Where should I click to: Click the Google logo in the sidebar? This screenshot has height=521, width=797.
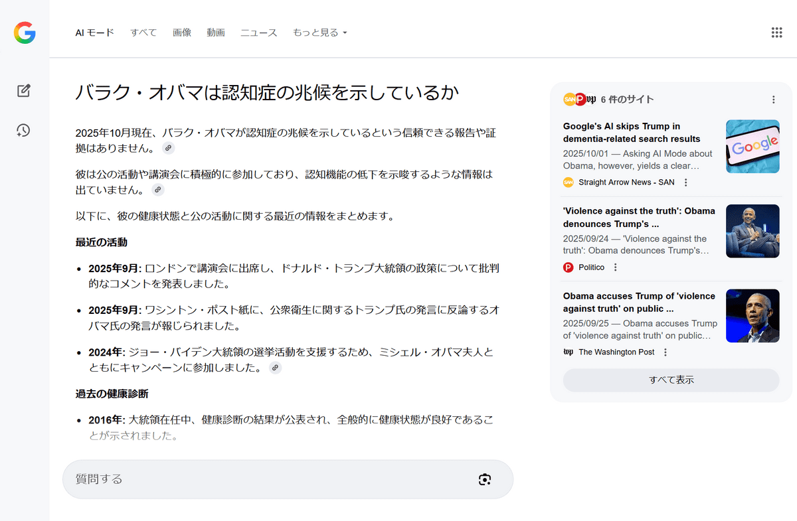click(x=25, y=33)
